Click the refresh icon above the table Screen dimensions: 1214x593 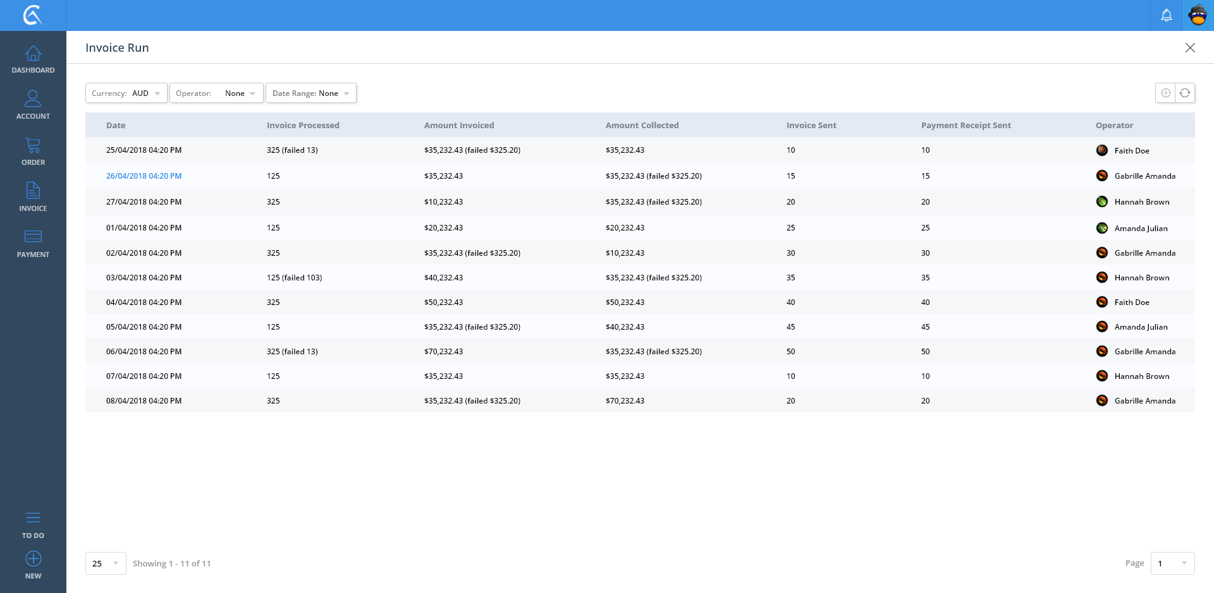pyautogui.click(x=1185, y=93)
